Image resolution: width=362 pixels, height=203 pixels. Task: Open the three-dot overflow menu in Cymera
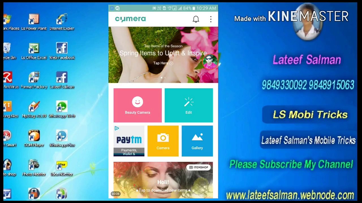pos(211,19)
